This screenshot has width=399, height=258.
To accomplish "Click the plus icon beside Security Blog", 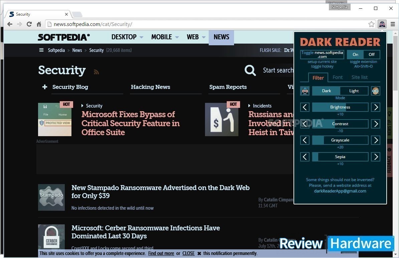I will pyautogui.click(x=45, y=87).
